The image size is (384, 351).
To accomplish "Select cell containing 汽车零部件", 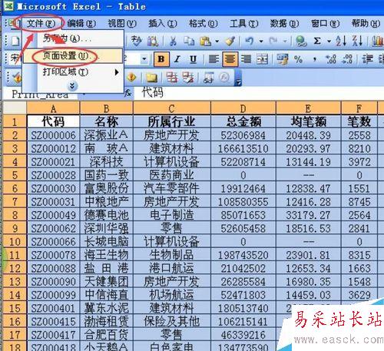I will (171, 188).
